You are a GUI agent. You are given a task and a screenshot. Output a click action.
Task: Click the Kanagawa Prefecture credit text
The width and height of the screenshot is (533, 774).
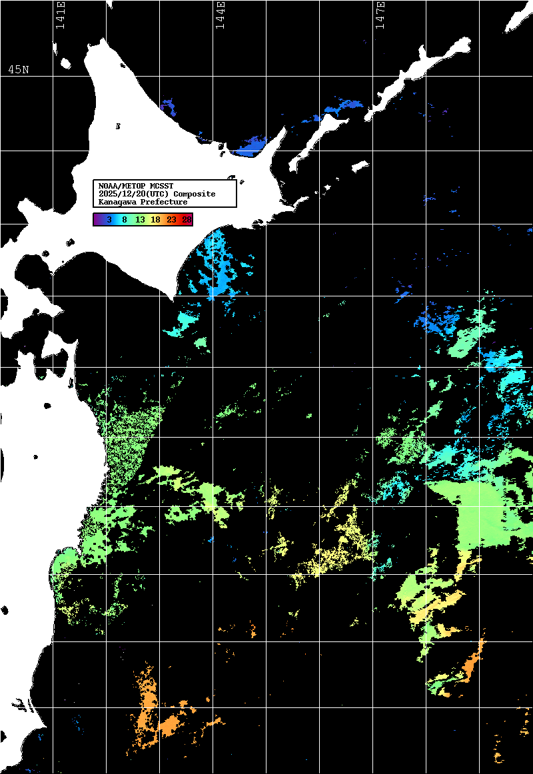point(143,201)
